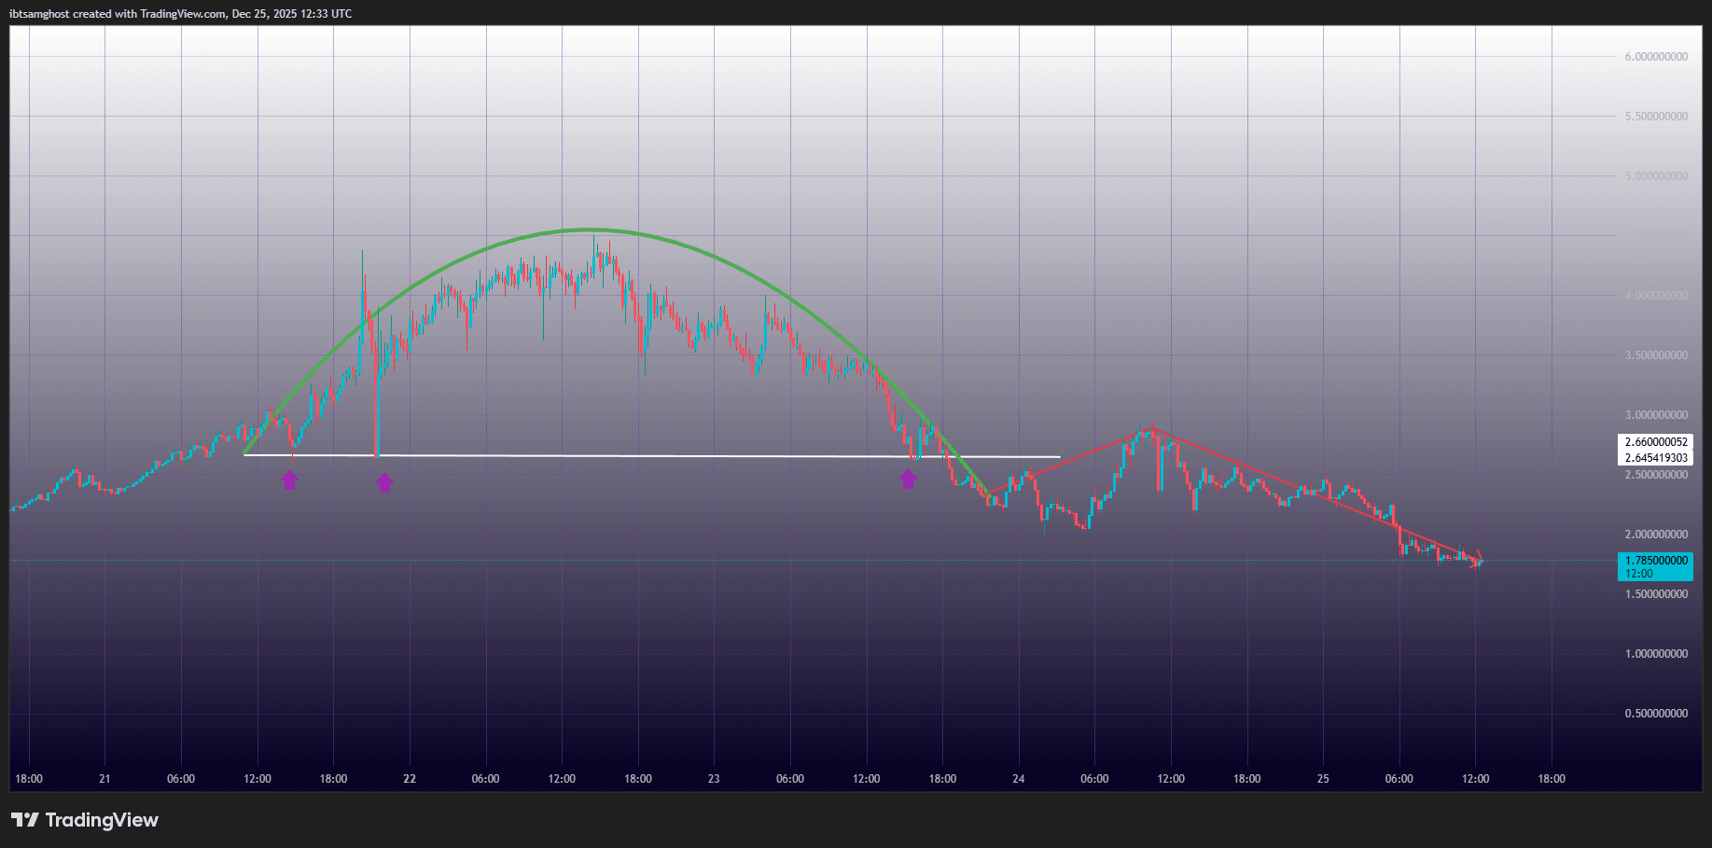Select the chart attribution header text
This screenshot has width=1712, height=848.
pos(181,14)
